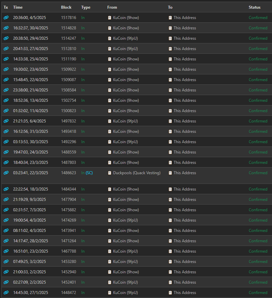The height and width of the screenshot is (298, 272).
Task: Select timestamp 20:36:00, 4/5/2025
Action: click(29, 17)
